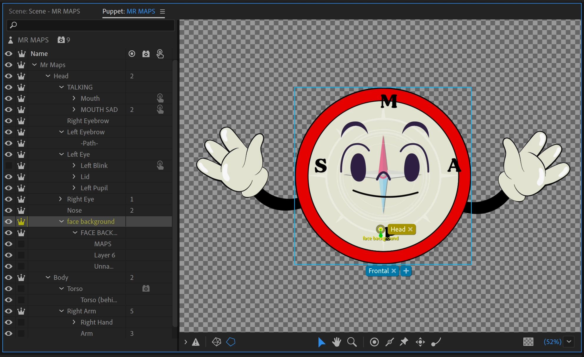Select the Pin fixed-handle tool
This screenshot has width=584, height=357.
(404, 342)
